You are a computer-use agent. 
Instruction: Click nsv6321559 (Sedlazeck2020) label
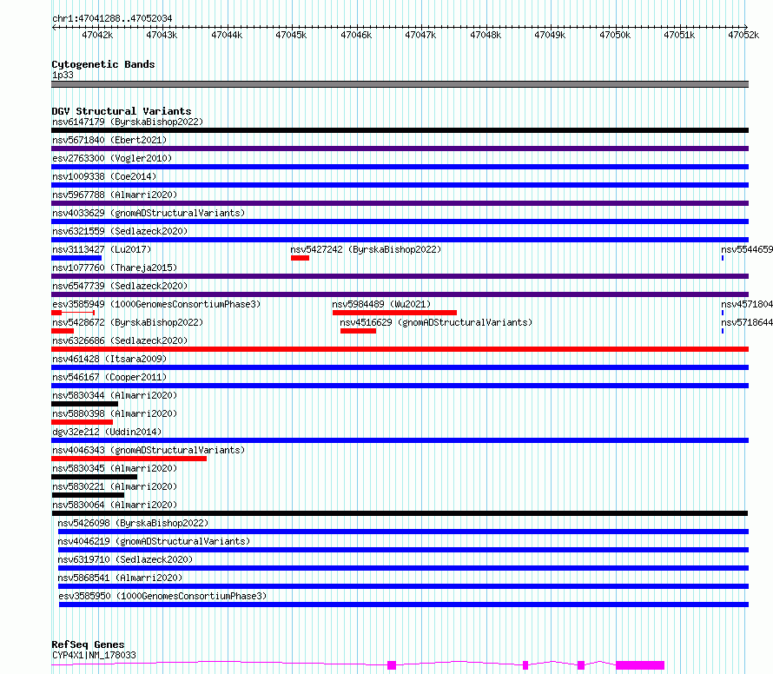click(120, 231)
